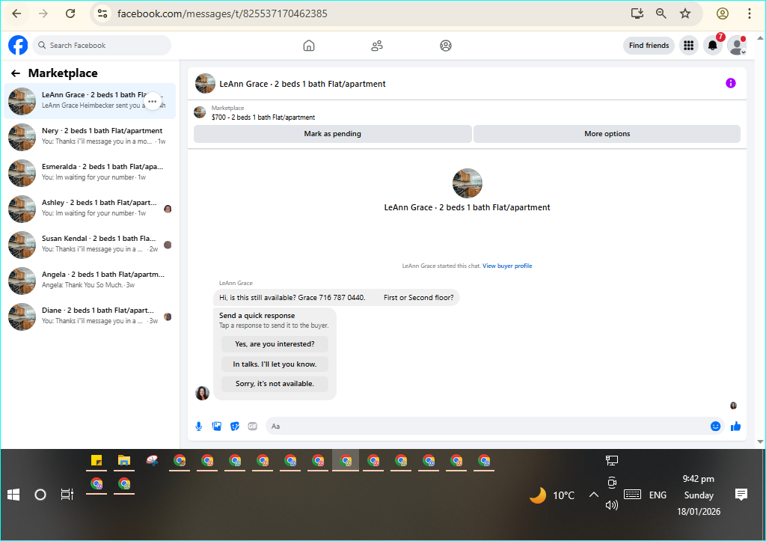Viewport: 766px width, 541px height.
Task: Click the message text field Aa
Action: pos(494,427)
